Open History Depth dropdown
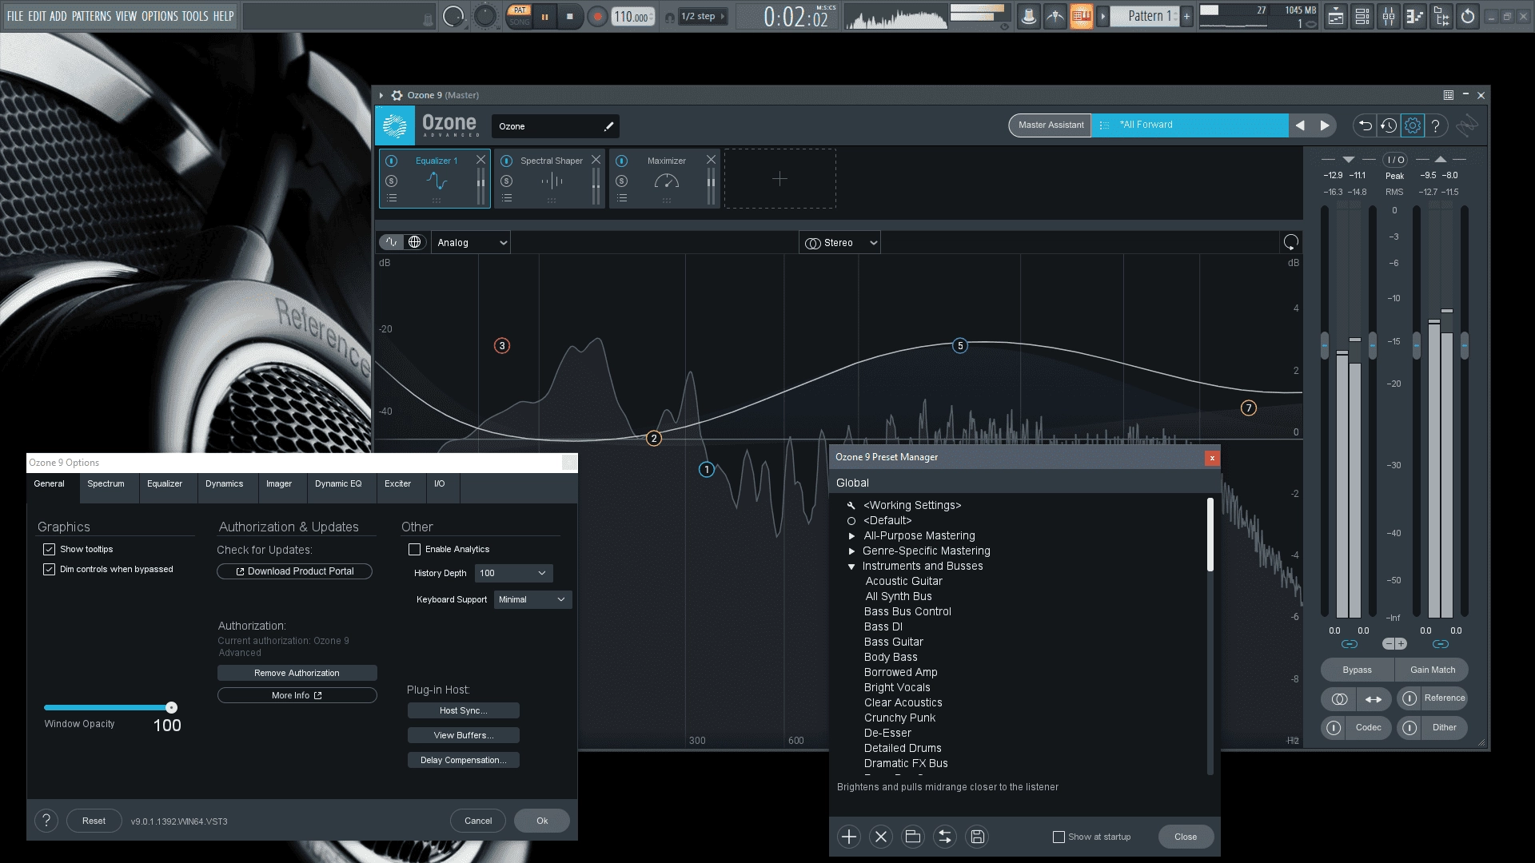Screen dimensions: 1535x863 pos(514,574)
